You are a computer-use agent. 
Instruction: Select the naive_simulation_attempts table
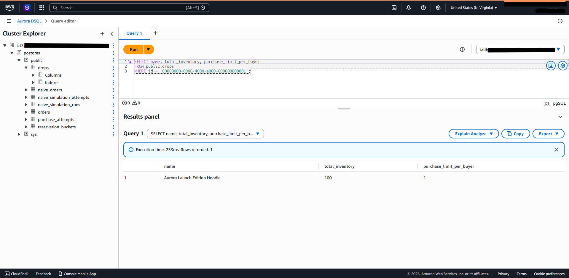point(63,97)
